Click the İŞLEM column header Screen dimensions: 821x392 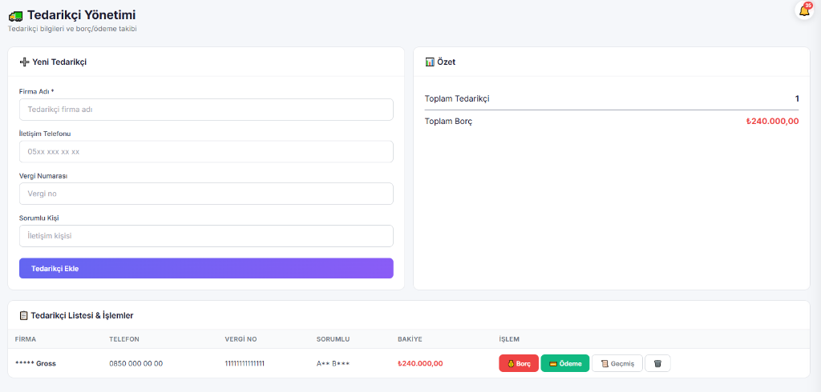pos(509,339)
